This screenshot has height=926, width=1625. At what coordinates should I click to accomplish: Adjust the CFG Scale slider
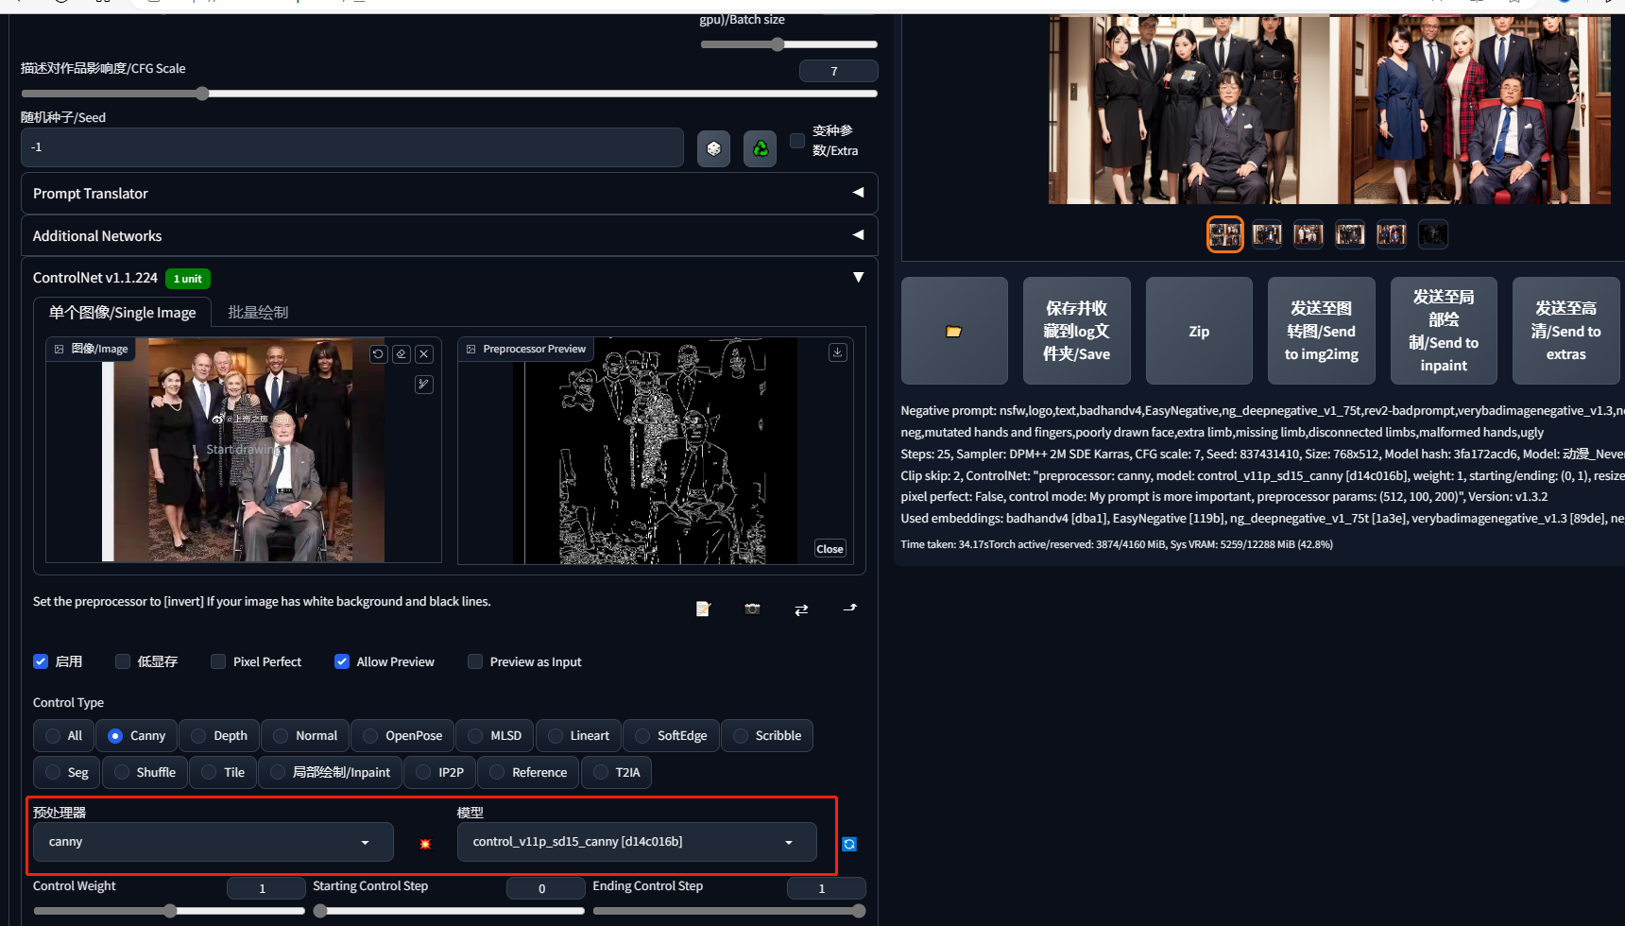pos(450,94)
